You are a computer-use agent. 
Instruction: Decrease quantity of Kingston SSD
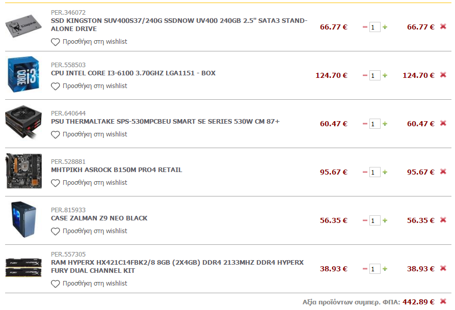(x=365, y=27)
